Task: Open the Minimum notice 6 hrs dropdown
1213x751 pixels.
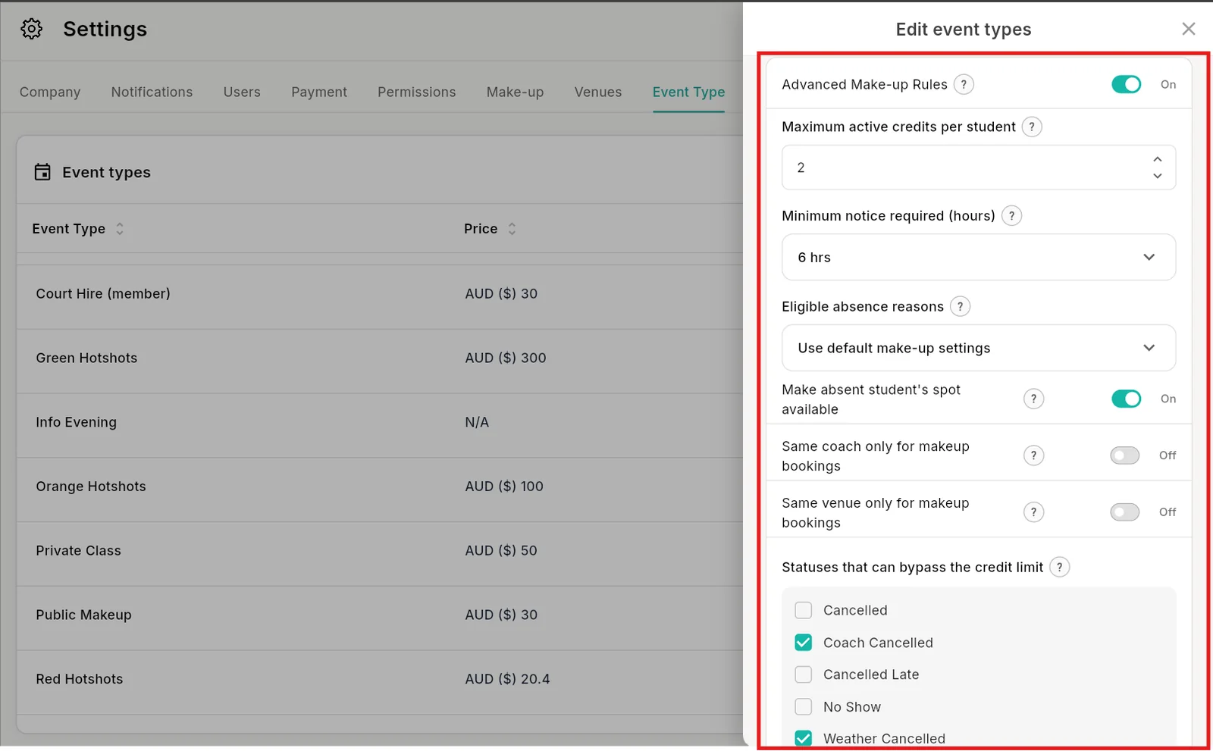Action: (979, 258)
